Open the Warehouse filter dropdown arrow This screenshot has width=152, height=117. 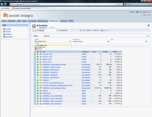pyautogui.click(x=108, y=41)
